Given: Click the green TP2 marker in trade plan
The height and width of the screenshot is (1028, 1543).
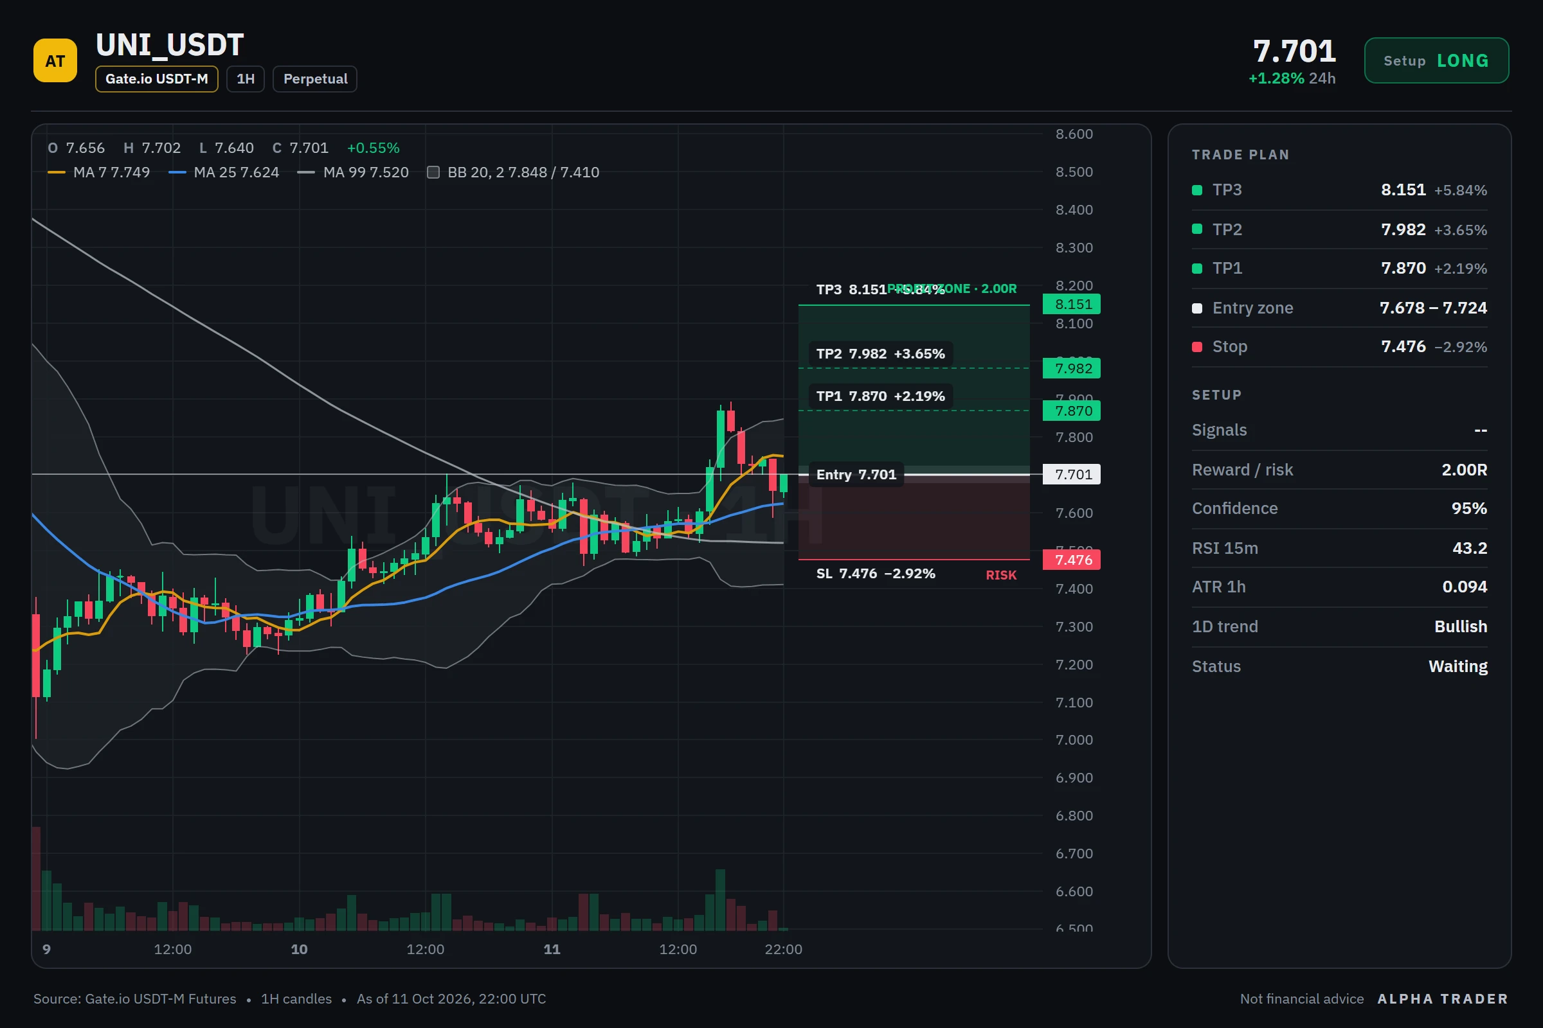Looking at the screenshot, I should tap(1196, 229).
